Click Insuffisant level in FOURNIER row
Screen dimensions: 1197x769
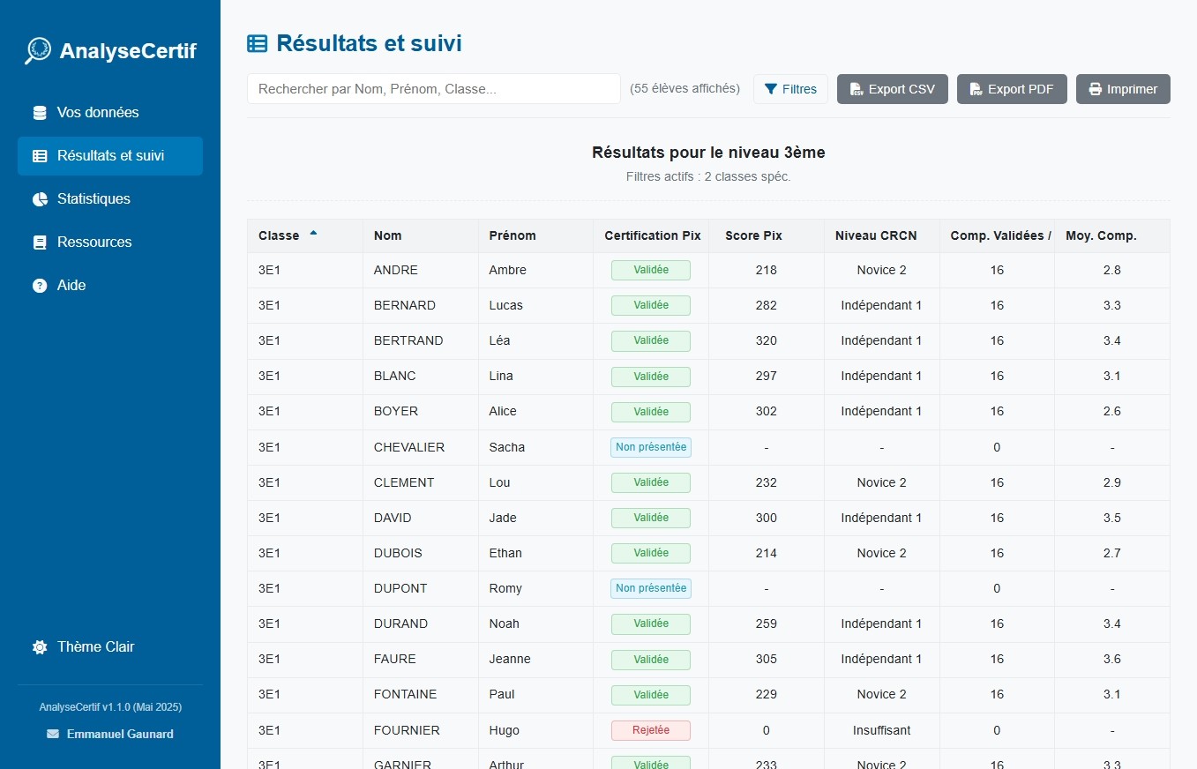point(882,730)
